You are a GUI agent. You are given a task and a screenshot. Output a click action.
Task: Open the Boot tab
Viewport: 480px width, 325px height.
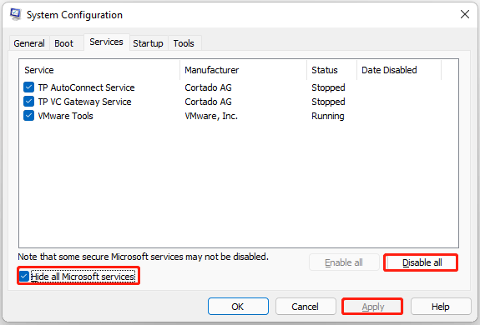click(64, 43)
